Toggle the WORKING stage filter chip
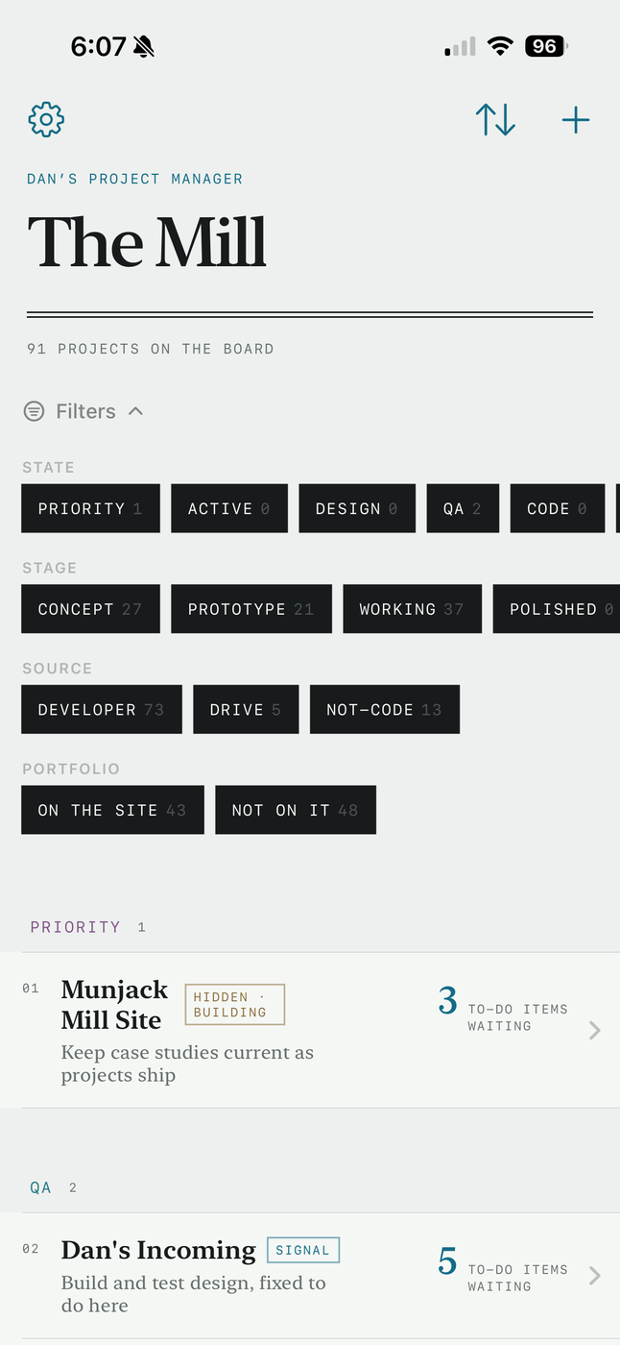The image size is (620, 1345). [x=412, y=609]
